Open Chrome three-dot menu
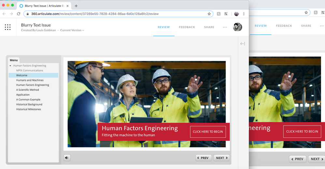 (244, 14)
